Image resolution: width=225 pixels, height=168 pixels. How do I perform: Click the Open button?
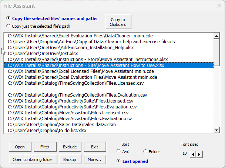click(x=20, y=147)
